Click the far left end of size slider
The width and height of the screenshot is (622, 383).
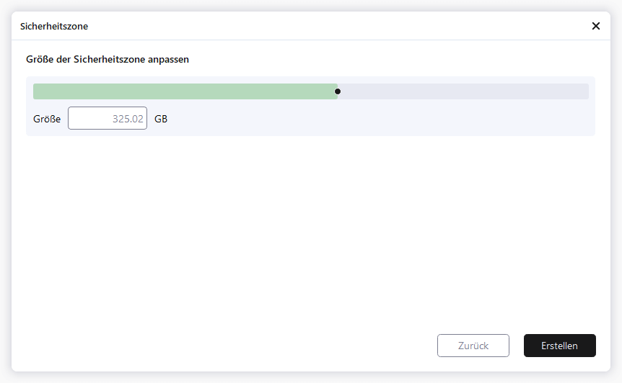(x=35, y=91)
